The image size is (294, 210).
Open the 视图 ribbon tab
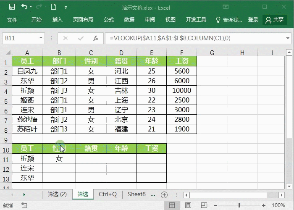click(170, 20)
